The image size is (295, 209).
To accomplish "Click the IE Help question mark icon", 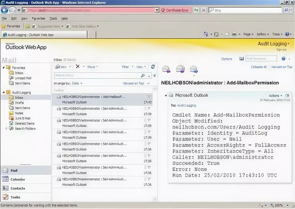I will [x=287, y=34].
